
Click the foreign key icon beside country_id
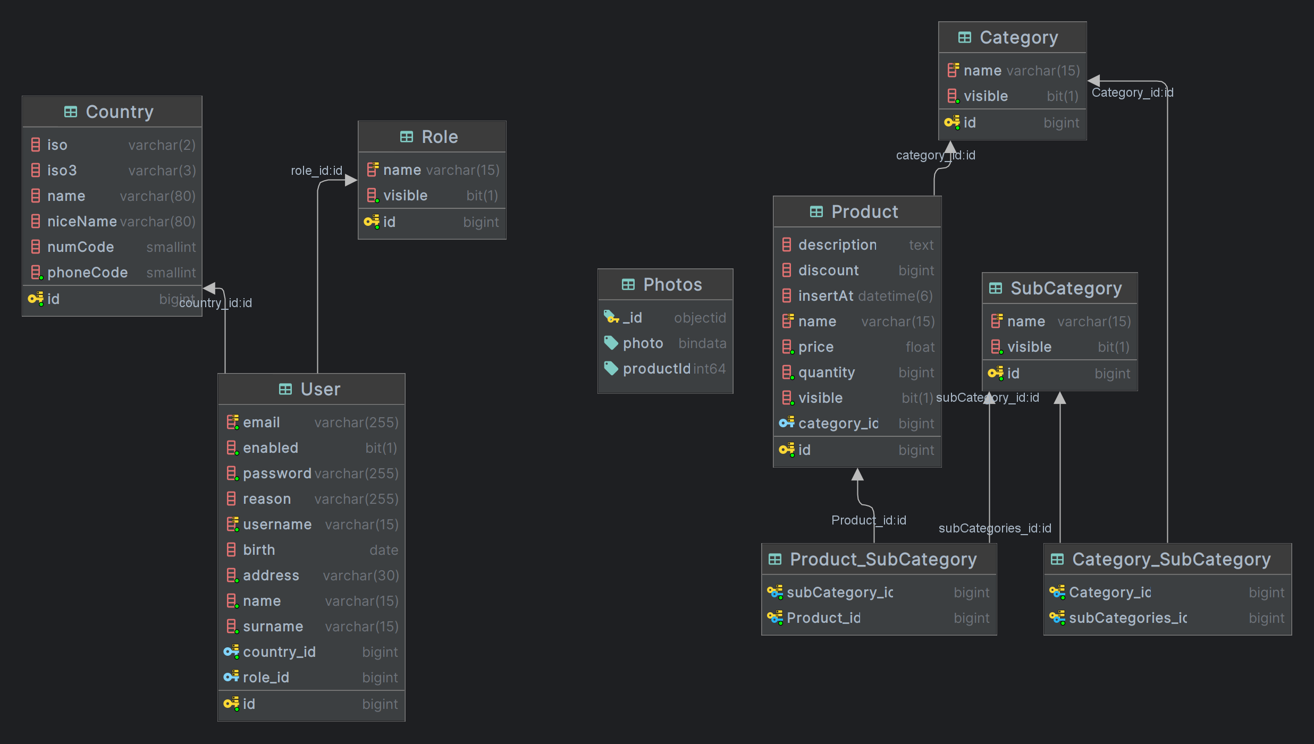(x=231, y=652)
